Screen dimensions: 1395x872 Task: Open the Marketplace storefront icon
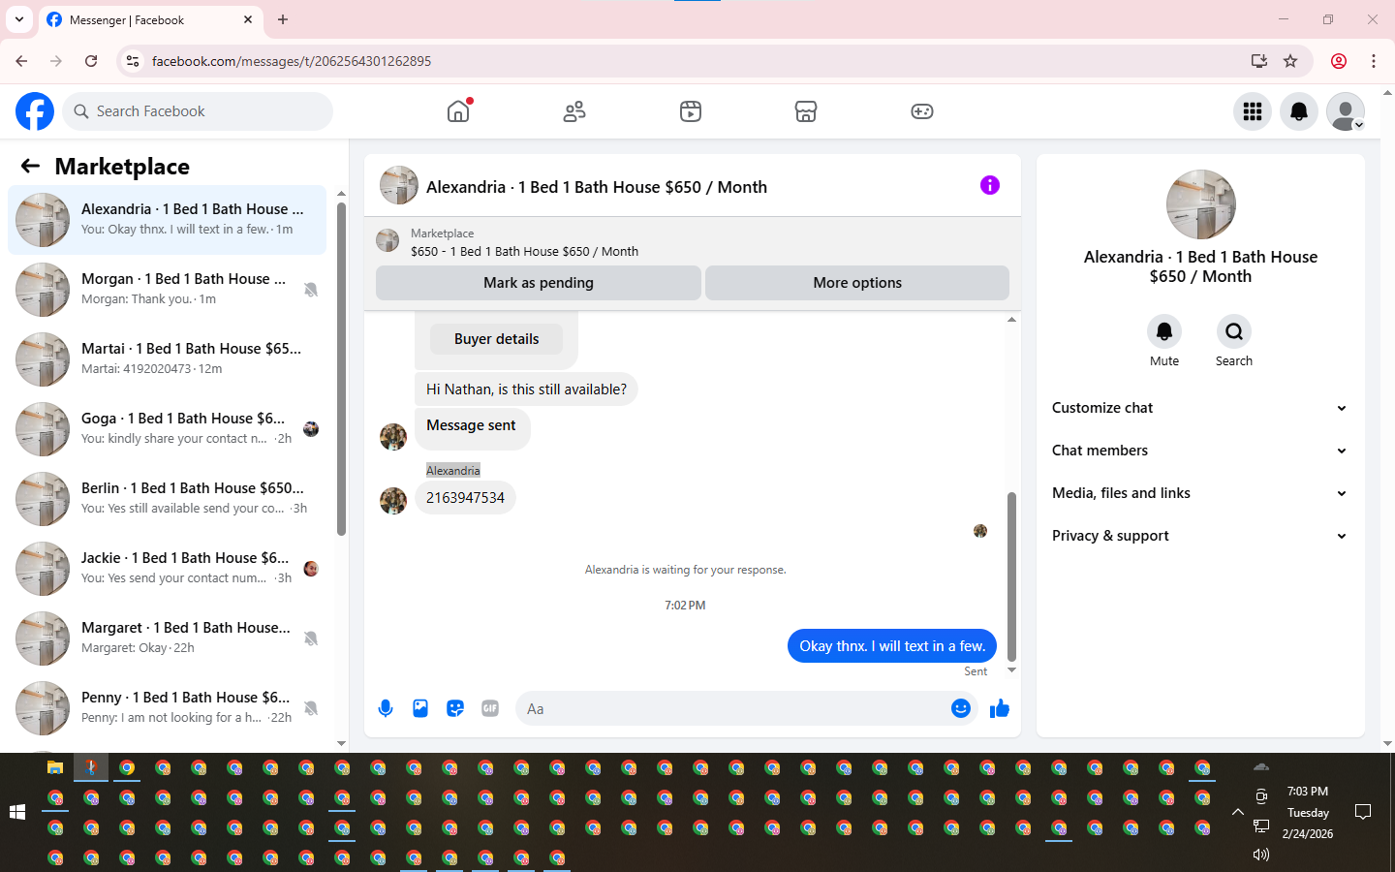[x=806, y=111]
